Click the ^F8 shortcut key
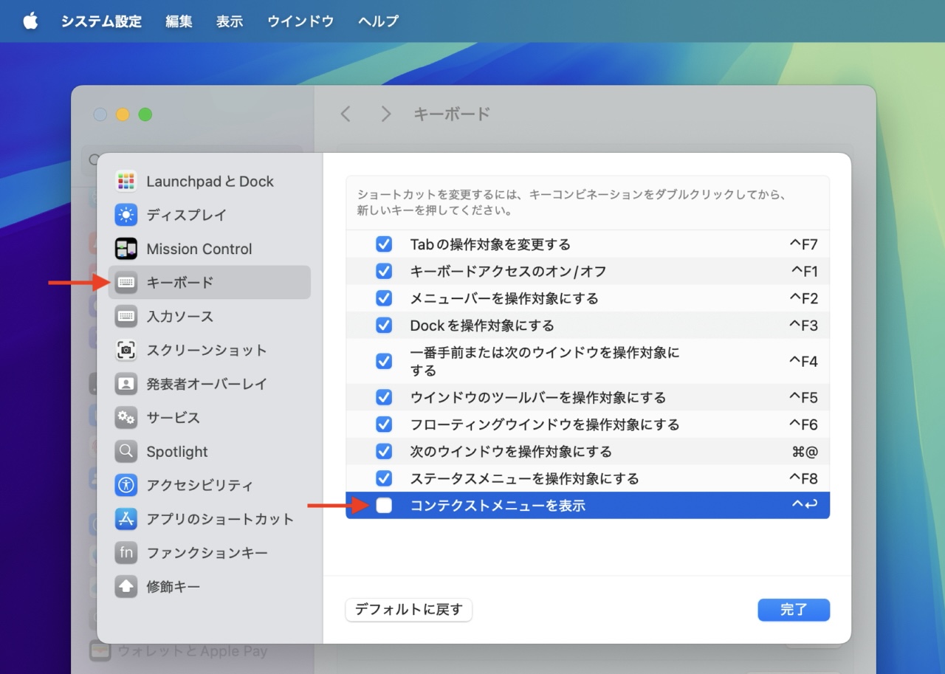The image size is (945, 674). click(804, 478)
